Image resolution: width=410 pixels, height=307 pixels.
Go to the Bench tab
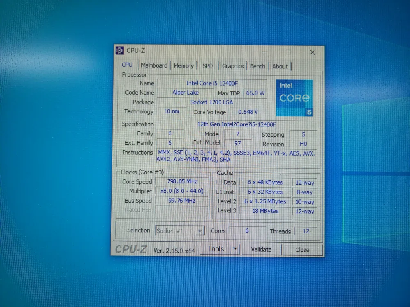coord(257,66)
